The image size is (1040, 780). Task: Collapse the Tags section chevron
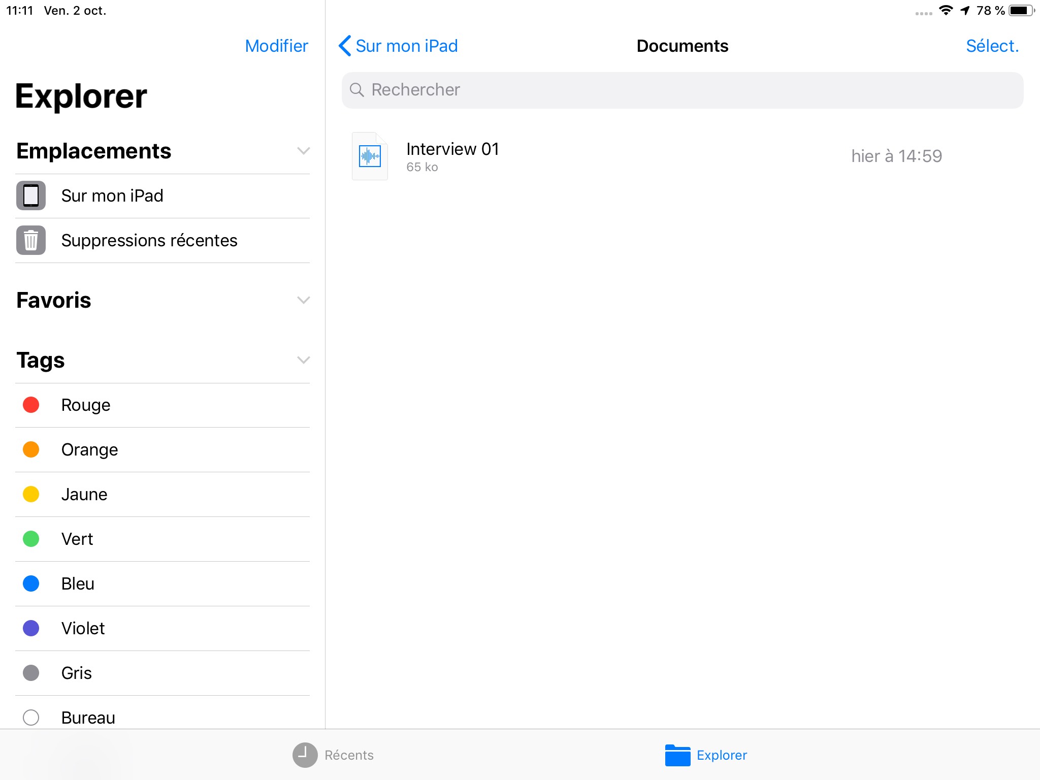303,360
